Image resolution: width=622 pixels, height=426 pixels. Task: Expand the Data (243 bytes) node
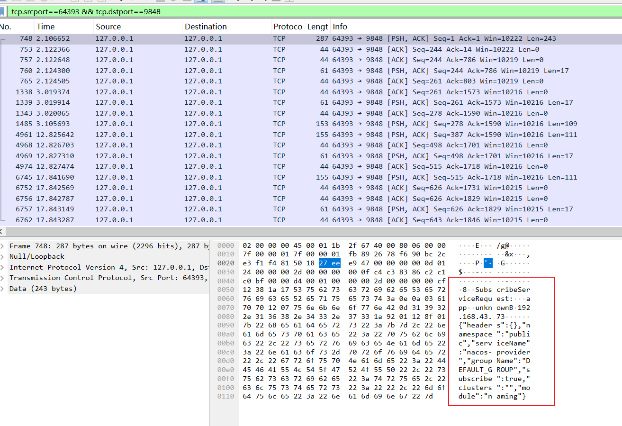tap(3, 289)
